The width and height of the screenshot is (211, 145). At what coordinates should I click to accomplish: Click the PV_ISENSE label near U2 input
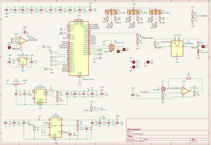tap(144, 92)
